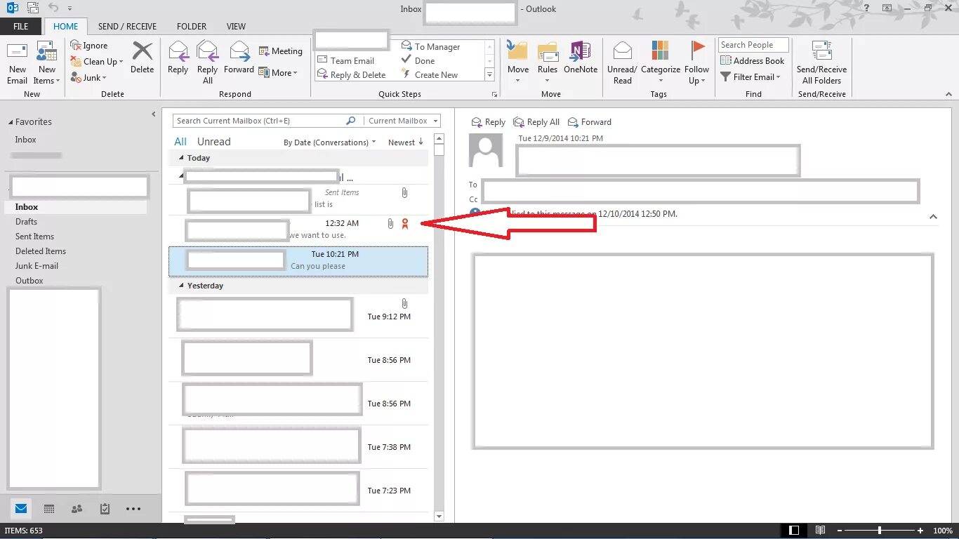Image resolution: width=959 pixels, height=539 pixels.
Task: Click Reply in the reading pane
Action: (x=489, y=122)
